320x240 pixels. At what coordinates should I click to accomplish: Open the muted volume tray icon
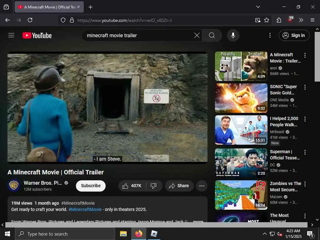pos(280,234)
